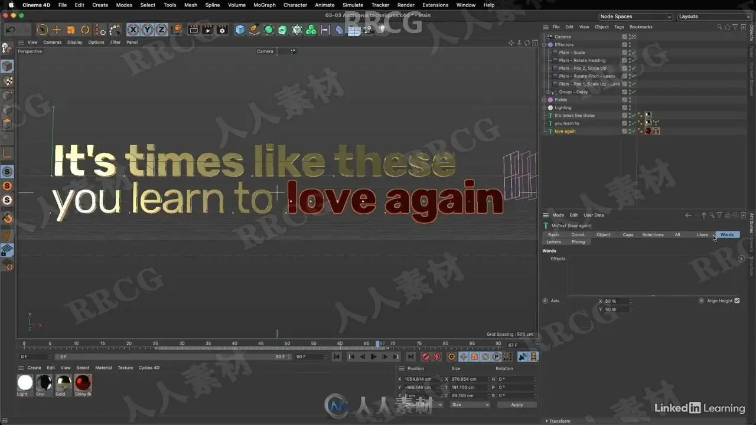Screen dimensions: 756x425
Task: Open the Simulate menu
Action: [x=353, y=5]
